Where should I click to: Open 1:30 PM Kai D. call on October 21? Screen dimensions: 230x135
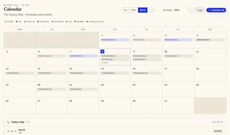pyautogui.click(x=83, y=89)
